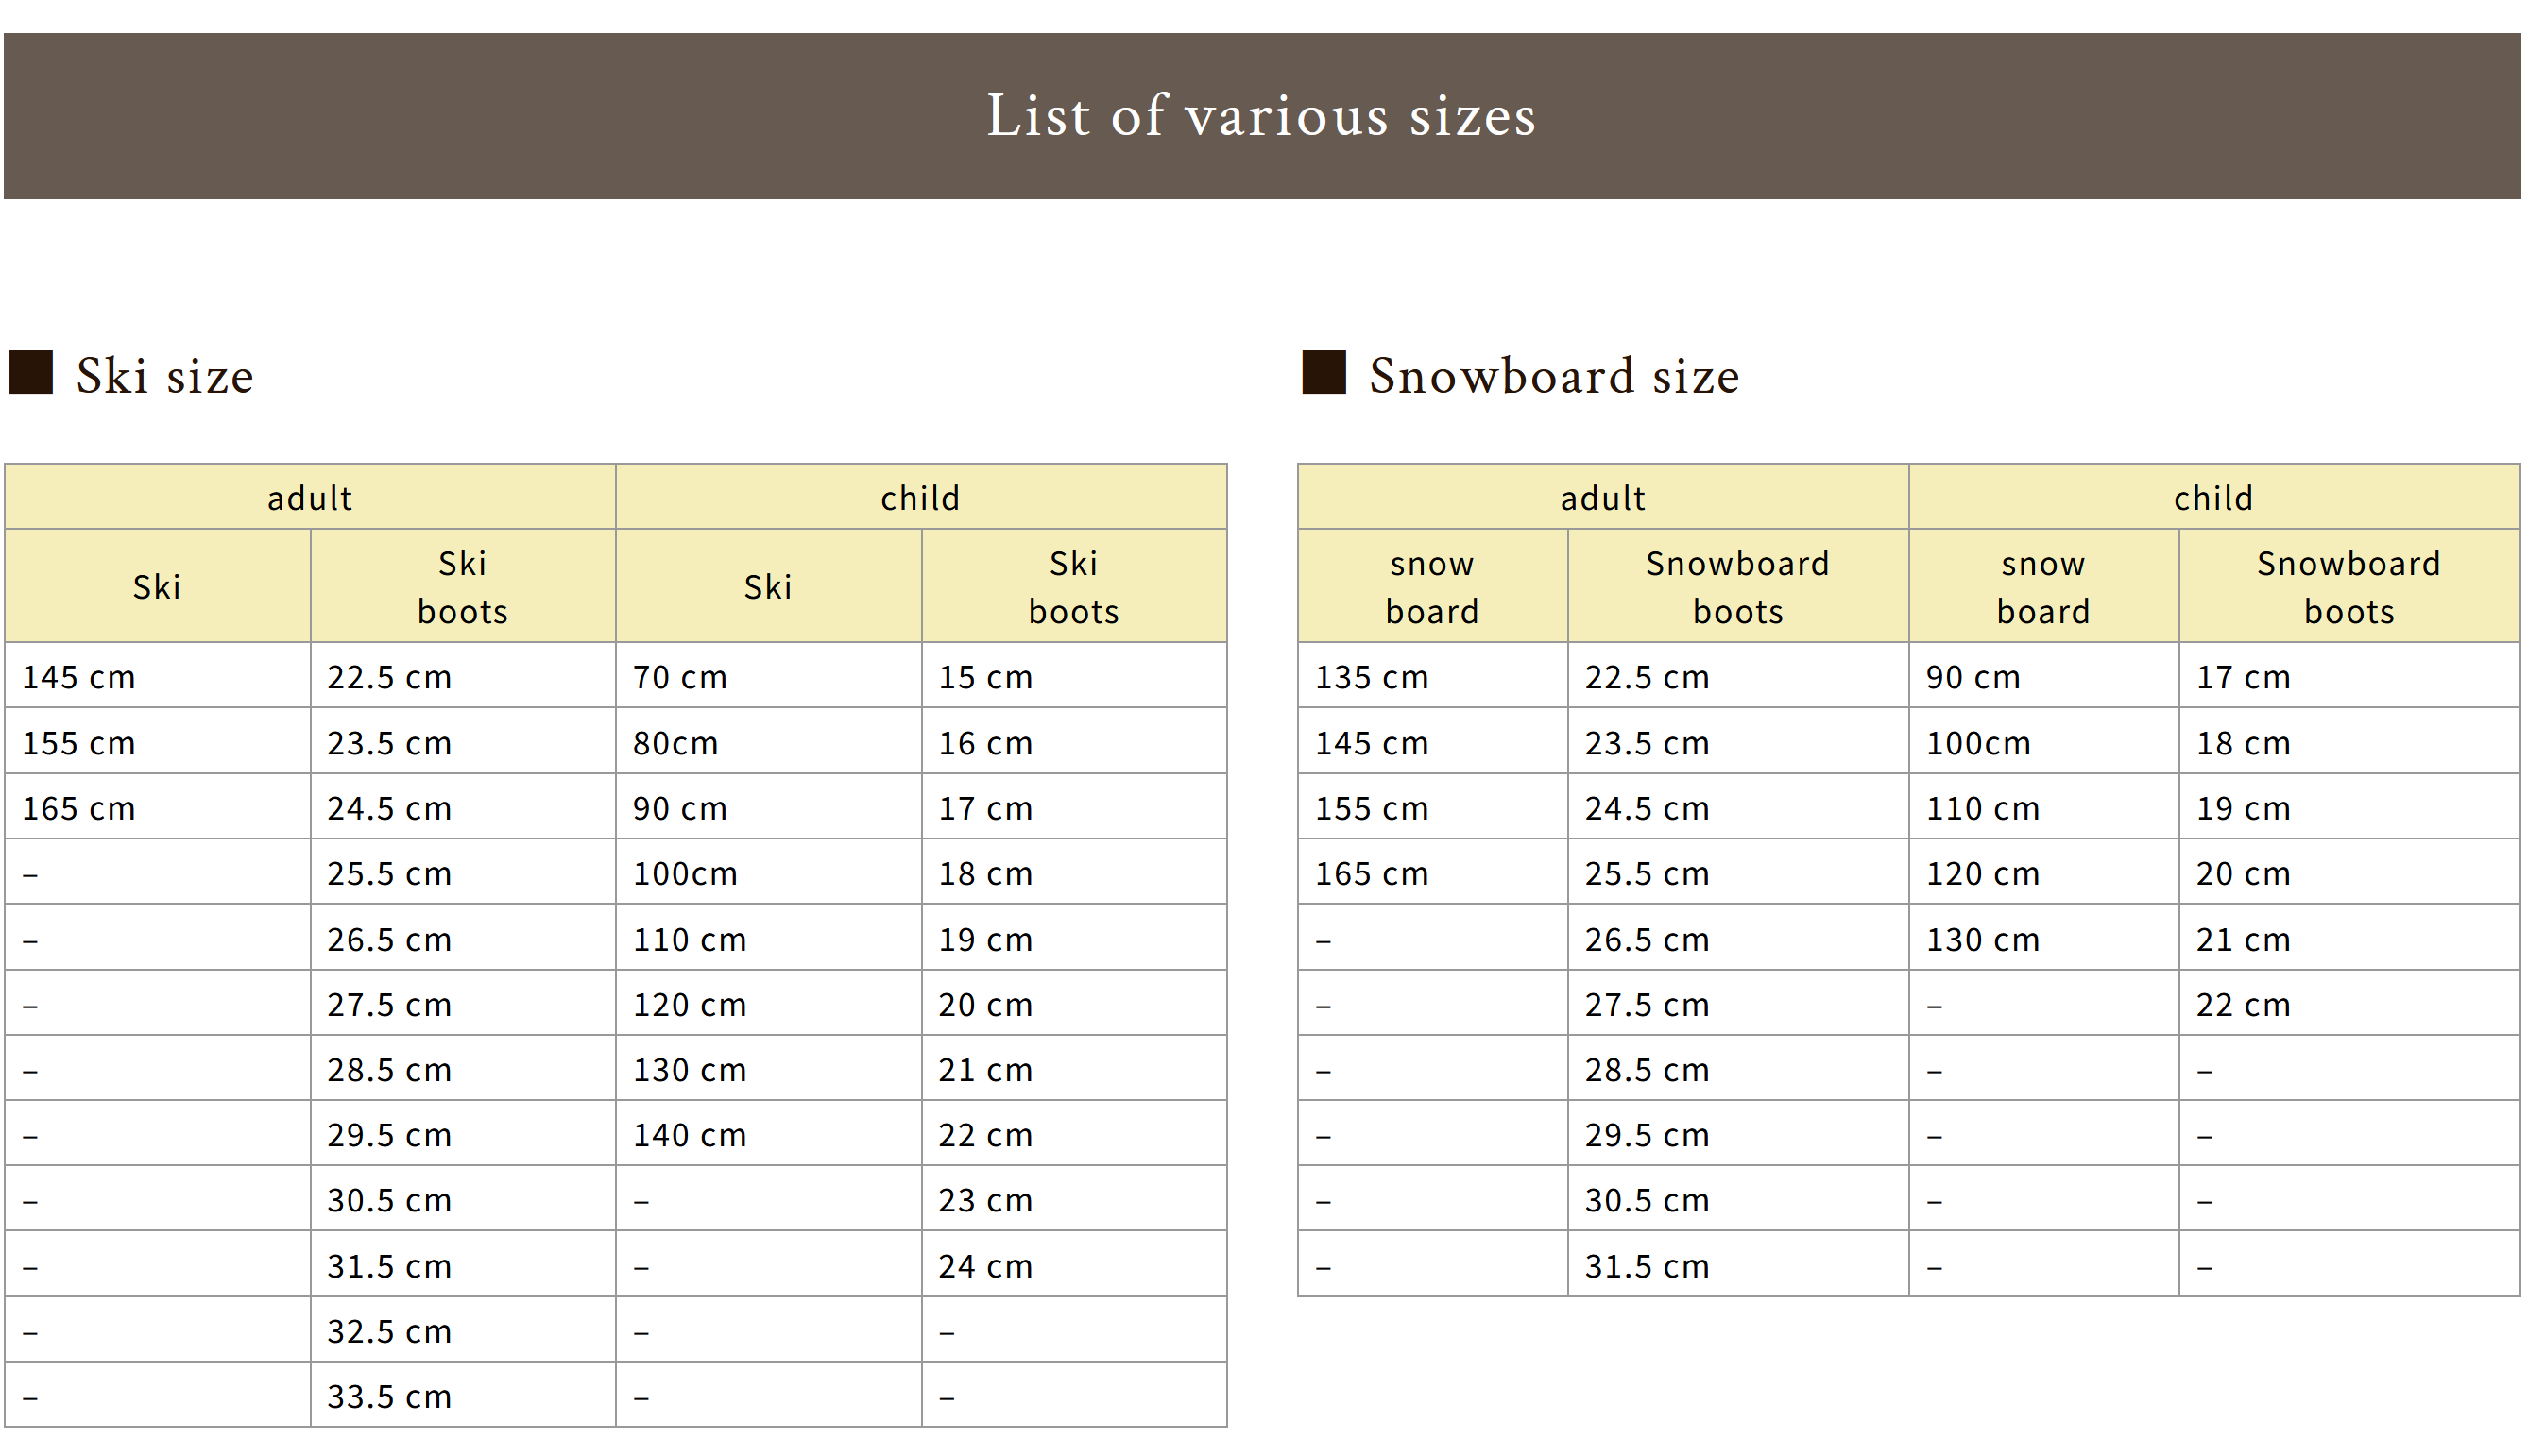Select the Ski size section heading
The width and height of the screenshot is (2528, 1456).
click(x=164, y=376)
